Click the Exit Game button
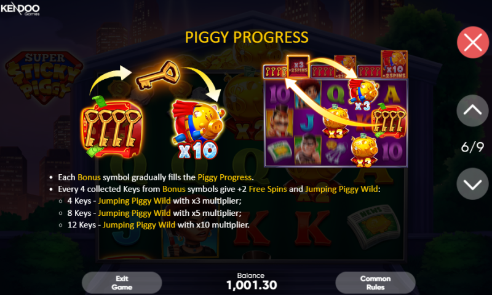 122,283
